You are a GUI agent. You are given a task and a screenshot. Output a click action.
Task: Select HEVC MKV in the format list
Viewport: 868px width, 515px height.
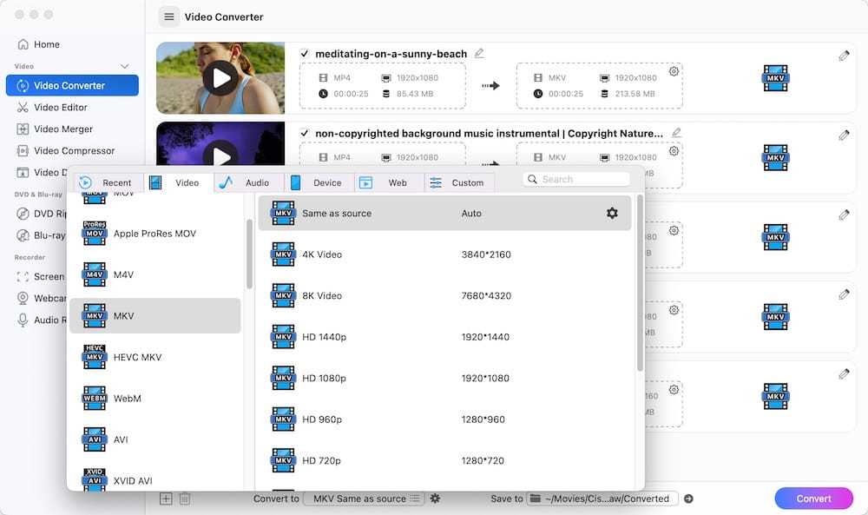(155, 357)
